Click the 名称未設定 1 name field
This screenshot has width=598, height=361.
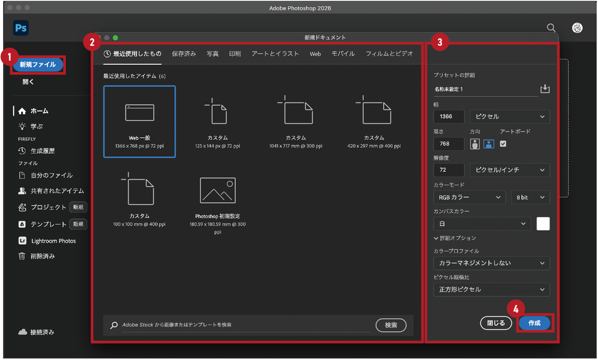click(x=485, y=90)
